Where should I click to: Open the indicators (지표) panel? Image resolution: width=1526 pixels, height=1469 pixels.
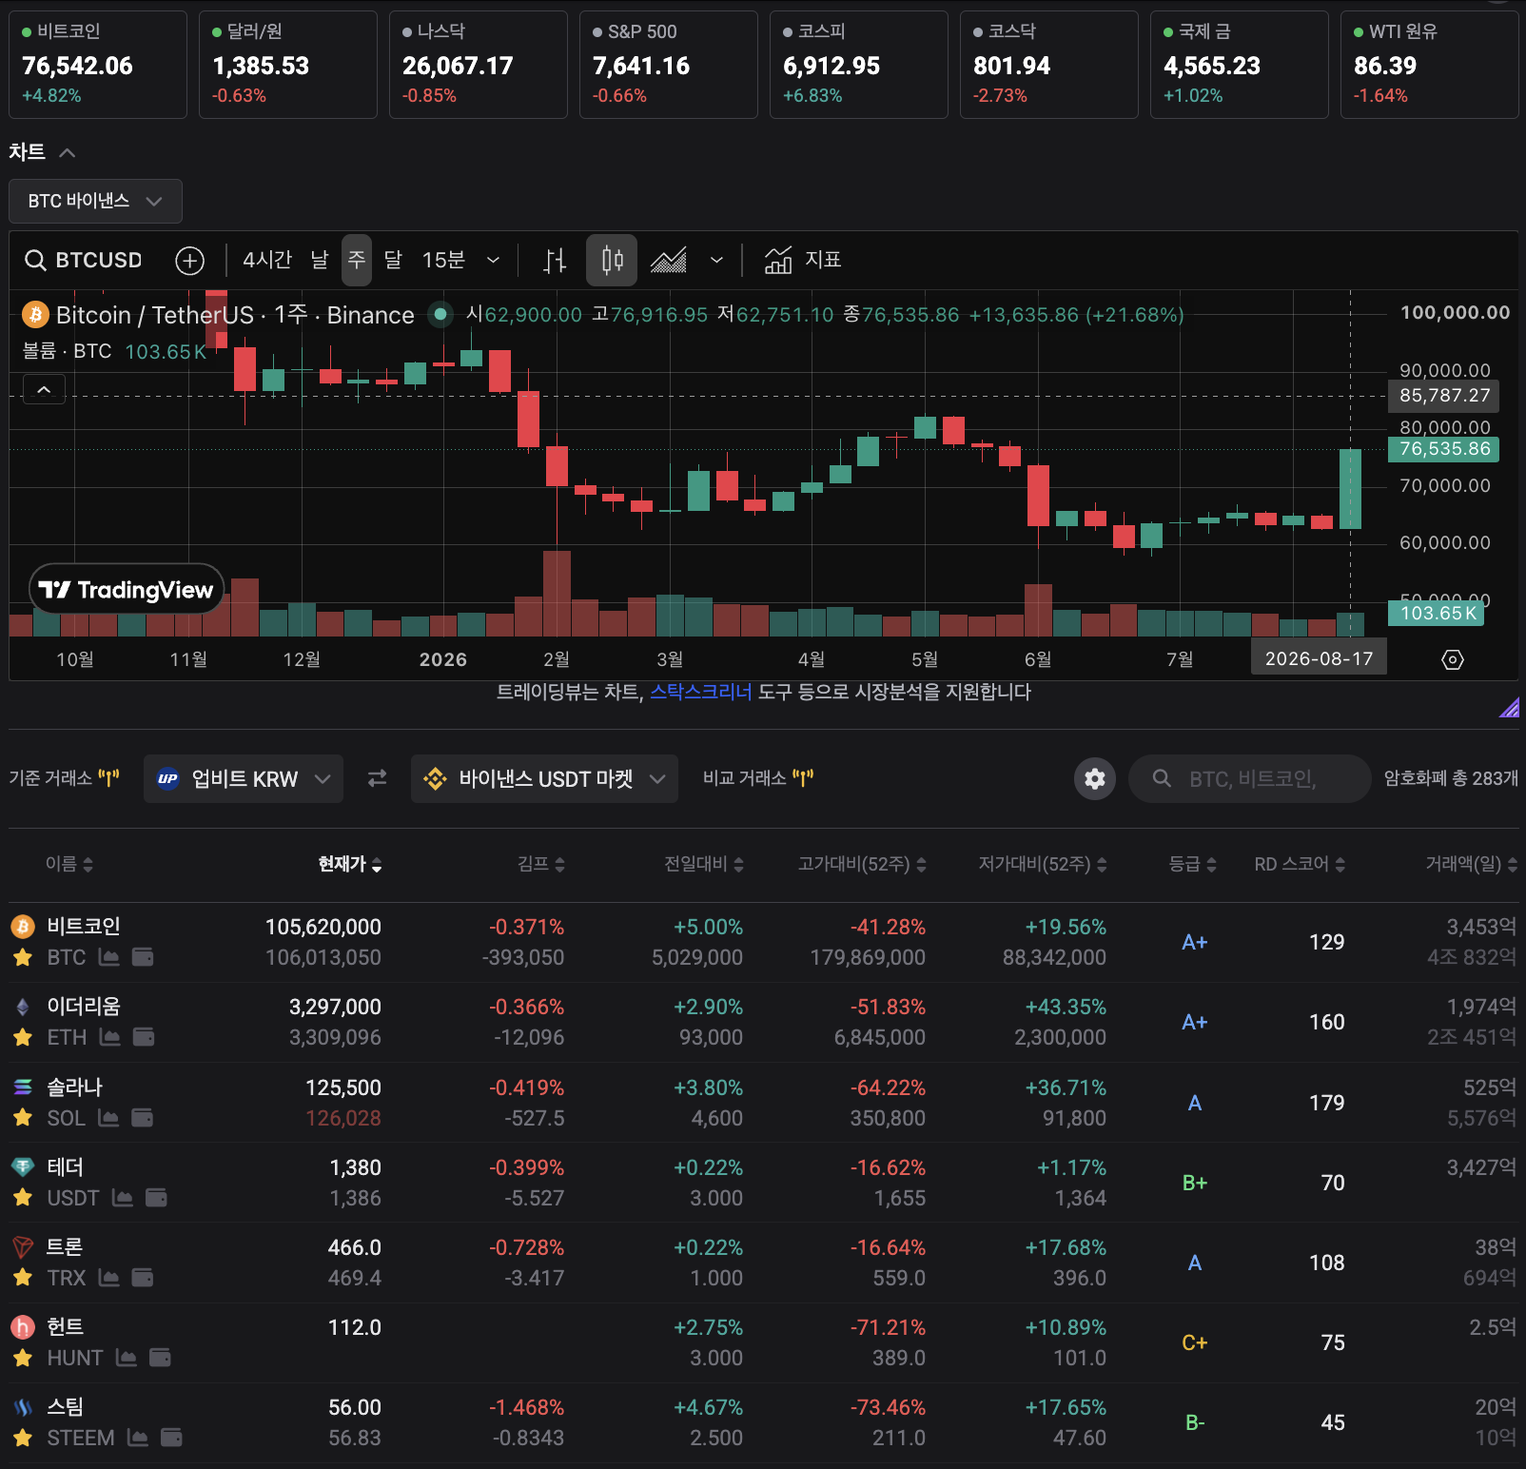click(x=803, y=260)
